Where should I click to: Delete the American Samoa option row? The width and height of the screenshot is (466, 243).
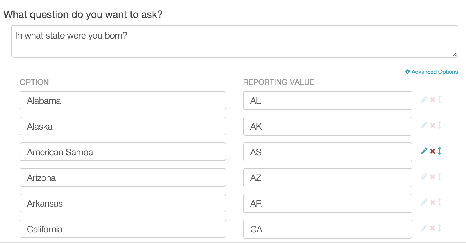tap(433, 151)
